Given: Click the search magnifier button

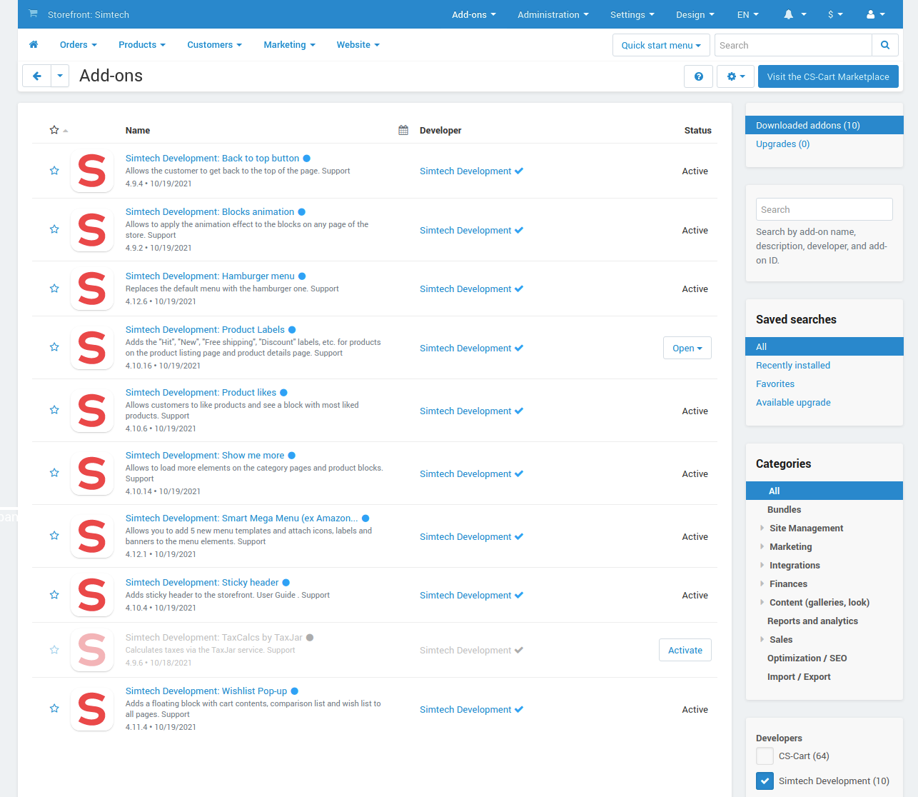Looking at the screenshot, I should click(885, 45).
